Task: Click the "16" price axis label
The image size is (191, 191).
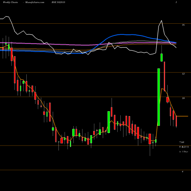Action: 183,25
